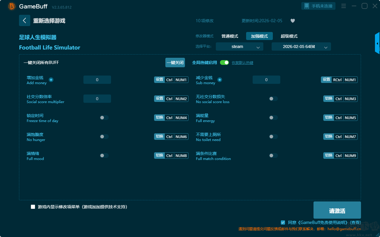This screenshot has width=380, height=237.
Task: Maximize the GameBuff window
Action: 365,6
